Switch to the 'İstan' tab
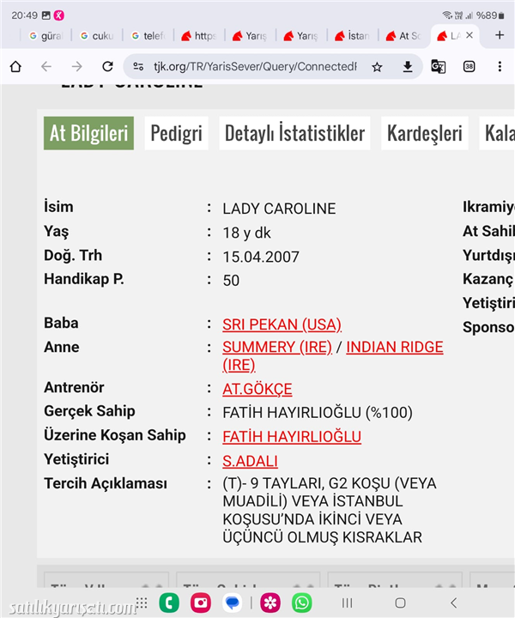The width and height of the screenshot is (515, 618). pos(352,36)
